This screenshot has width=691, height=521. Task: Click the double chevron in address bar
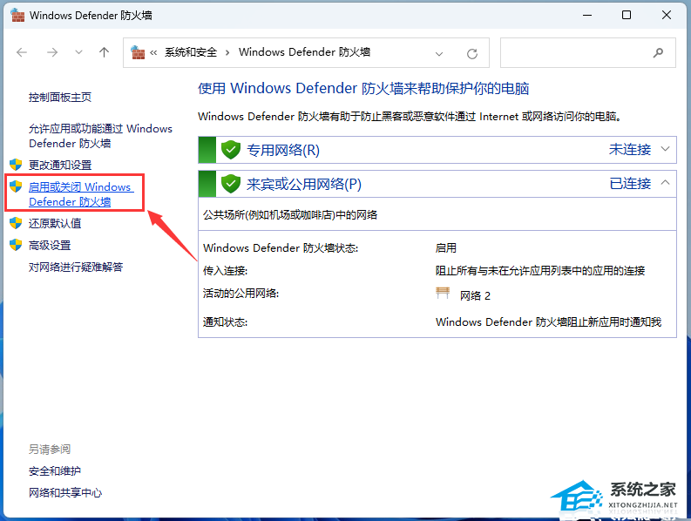click(153, 53)
